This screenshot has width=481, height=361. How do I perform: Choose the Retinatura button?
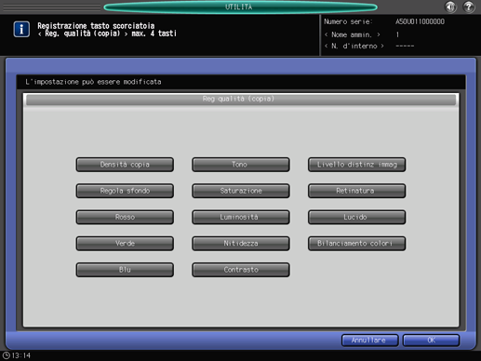click(356, 191)
